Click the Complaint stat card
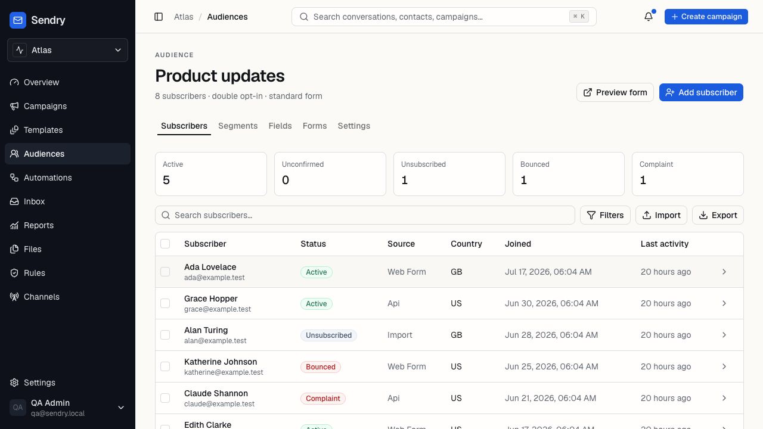Screen dimensions: 763x429 (688, 174)
